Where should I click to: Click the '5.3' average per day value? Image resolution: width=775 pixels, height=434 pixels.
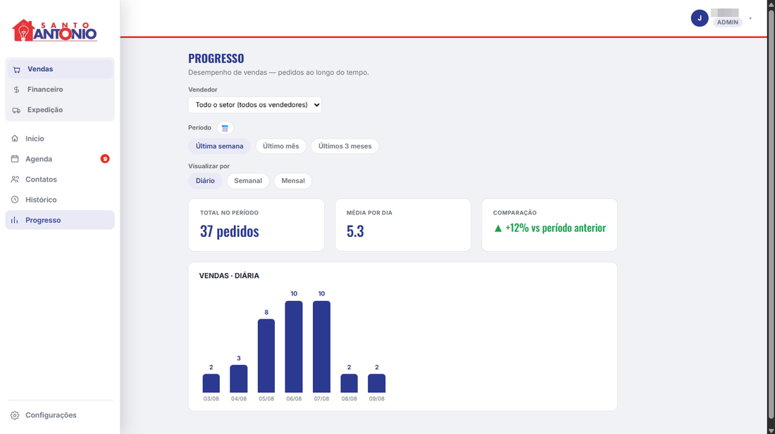click(x=355, y=231)
